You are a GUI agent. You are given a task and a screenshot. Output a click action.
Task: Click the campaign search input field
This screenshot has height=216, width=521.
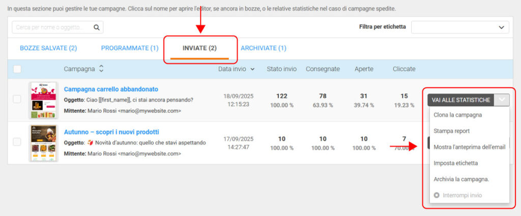[x=51, y=27]
